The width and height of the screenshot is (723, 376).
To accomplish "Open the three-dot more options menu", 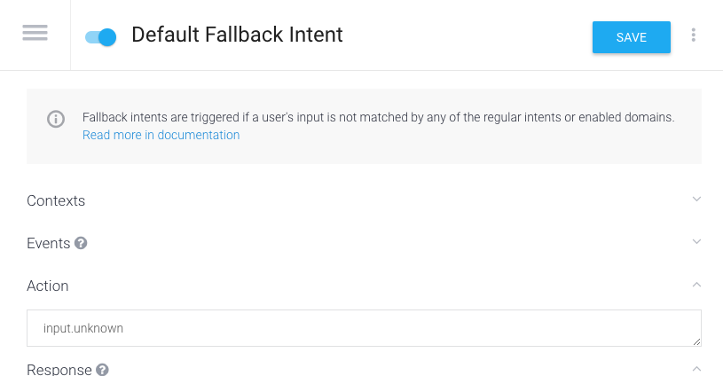I will (693, 35).
